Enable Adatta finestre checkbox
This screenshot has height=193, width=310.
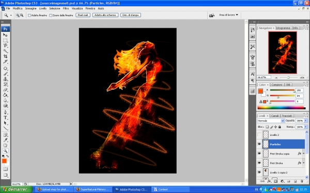point(29,15)
